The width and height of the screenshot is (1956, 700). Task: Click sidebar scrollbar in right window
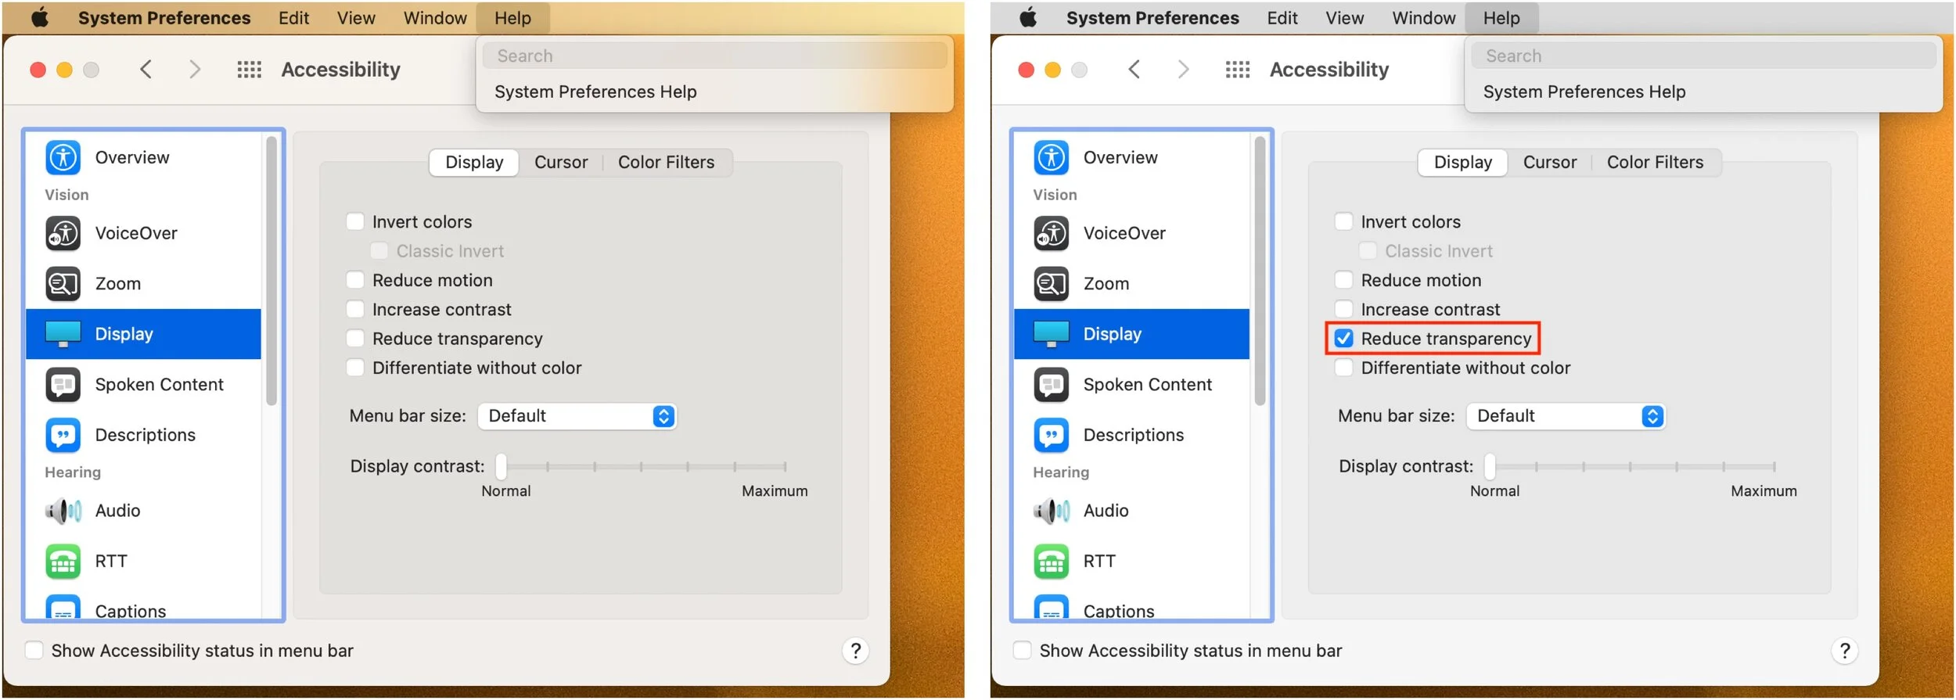[x=1259, y=271]
